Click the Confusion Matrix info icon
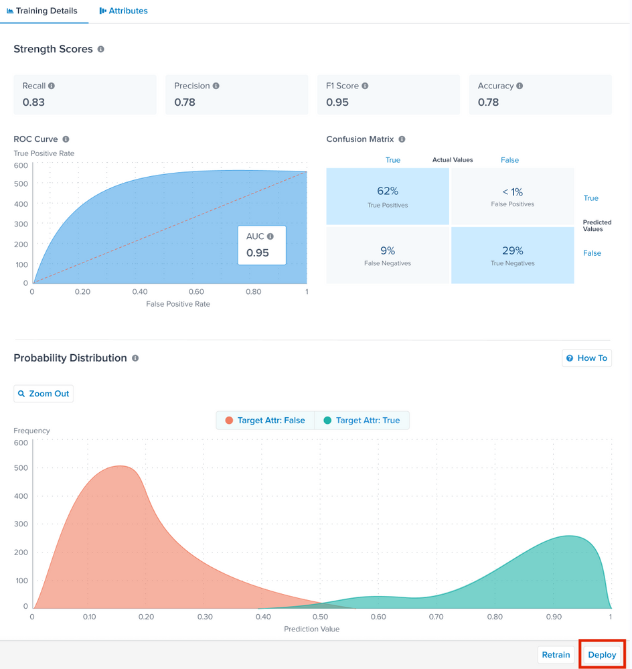This screenshot has height=669, width=632. click(402, 139)
